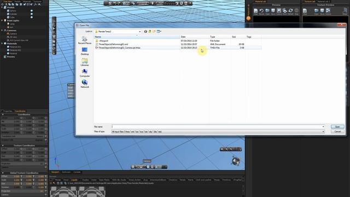
Task: Toggle the Cube material indicator
Action: tap(32, 17)
